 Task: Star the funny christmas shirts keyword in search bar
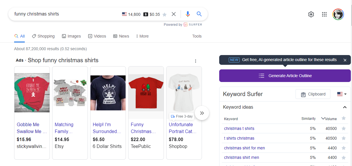164,14
